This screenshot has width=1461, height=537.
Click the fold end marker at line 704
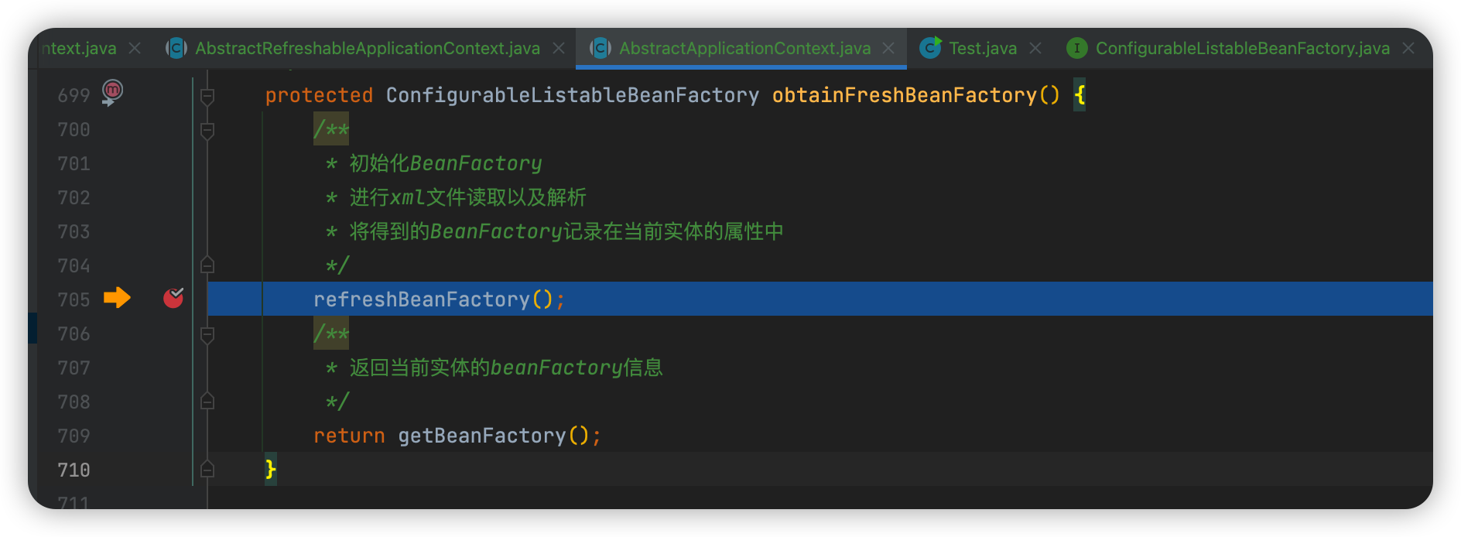[207, 265]
